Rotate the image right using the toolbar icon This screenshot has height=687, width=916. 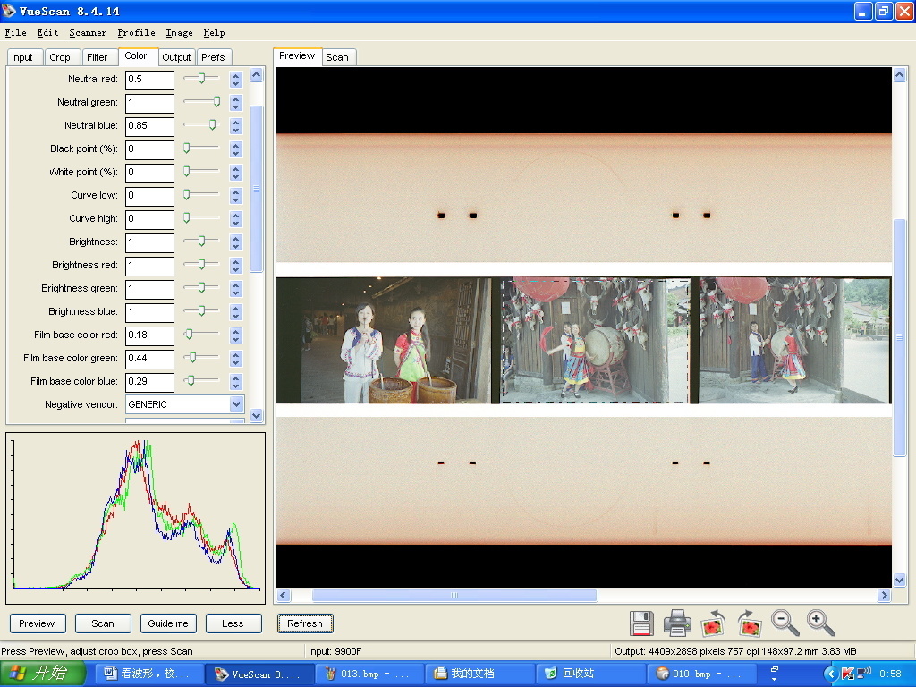pyautogui.click(x=749, y=623)
